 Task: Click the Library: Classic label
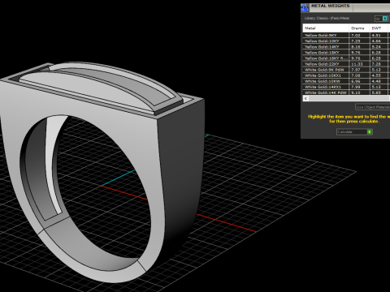(327, 18)
